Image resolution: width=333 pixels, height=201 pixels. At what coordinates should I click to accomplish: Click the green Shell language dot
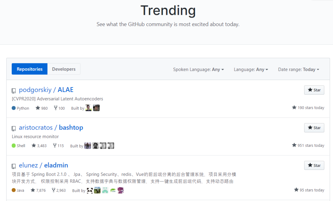pyautogui.click(x=14, y=146)
